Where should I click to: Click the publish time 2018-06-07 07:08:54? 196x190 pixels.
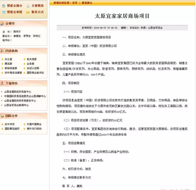pos(106,28)
